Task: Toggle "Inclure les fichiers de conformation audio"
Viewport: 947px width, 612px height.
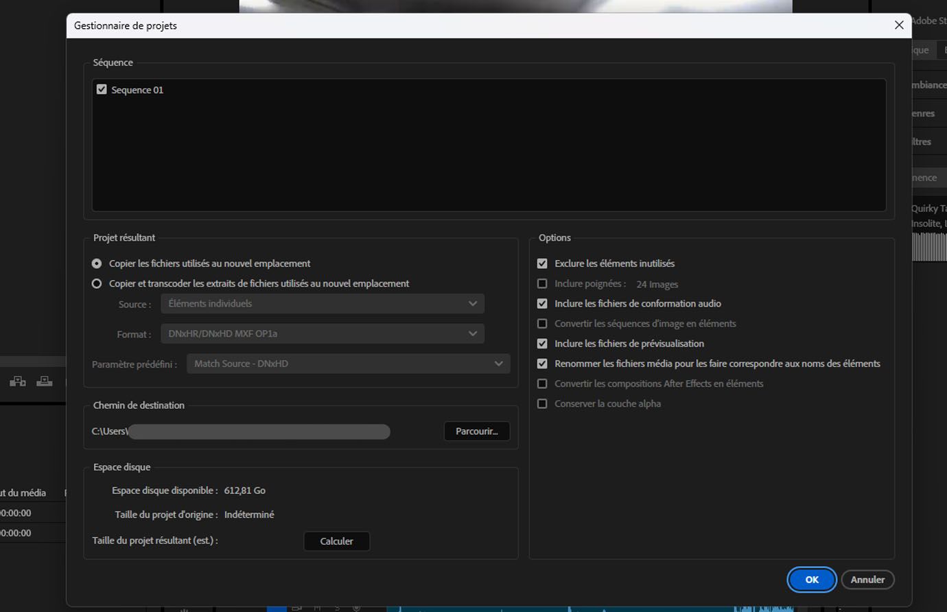Action: [x=542, y=303]
